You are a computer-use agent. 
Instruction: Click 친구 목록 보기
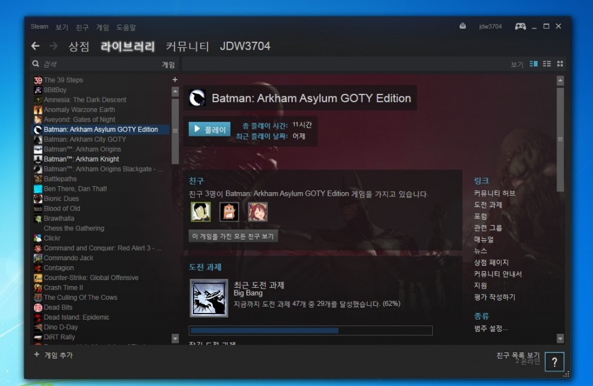pos(518,355)
